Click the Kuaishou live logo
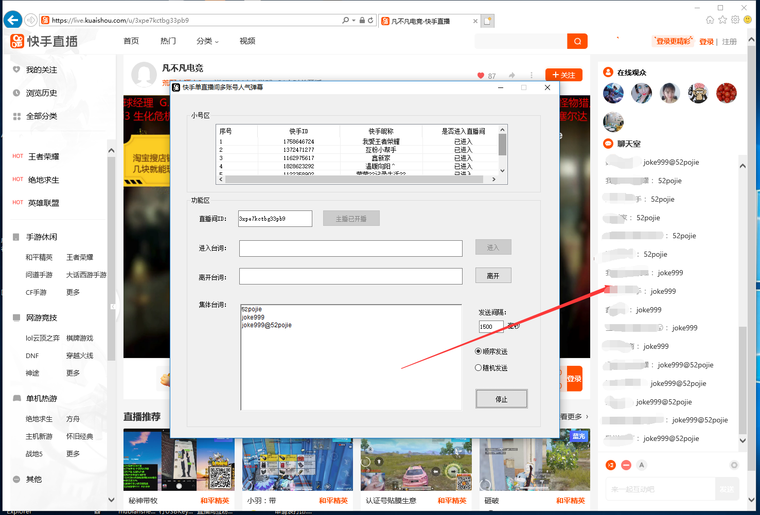The height and width of the screenshot is (515, 760). coord(44,41)
